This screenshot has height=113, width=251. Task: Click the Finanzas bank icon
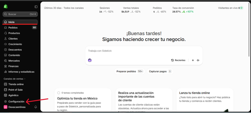tap(6, 66)
